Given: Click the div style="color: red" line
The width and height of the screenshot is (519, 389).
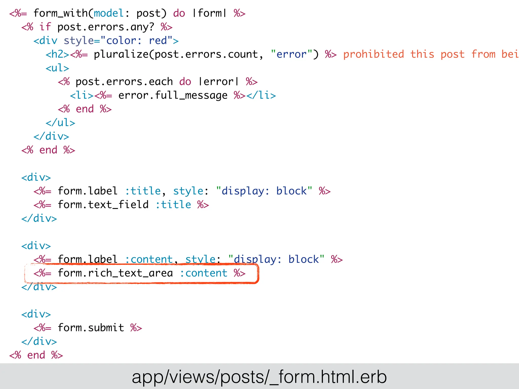Looking at the screenshot, I should [106, 41].
